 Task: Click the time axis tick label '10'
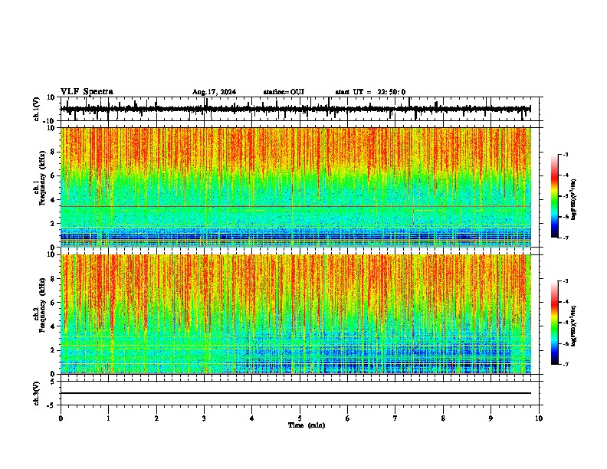pyautogui.click(x=539, y=418)
